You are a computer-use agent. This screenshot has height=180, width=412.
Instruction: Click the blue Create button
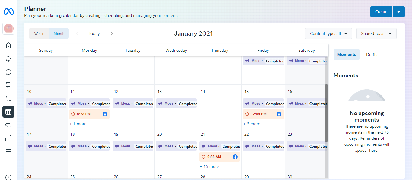click(x=381, y=12)
